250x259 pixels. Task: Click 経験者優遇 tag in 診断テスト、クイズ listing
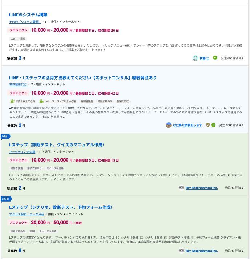coord(16,168)
